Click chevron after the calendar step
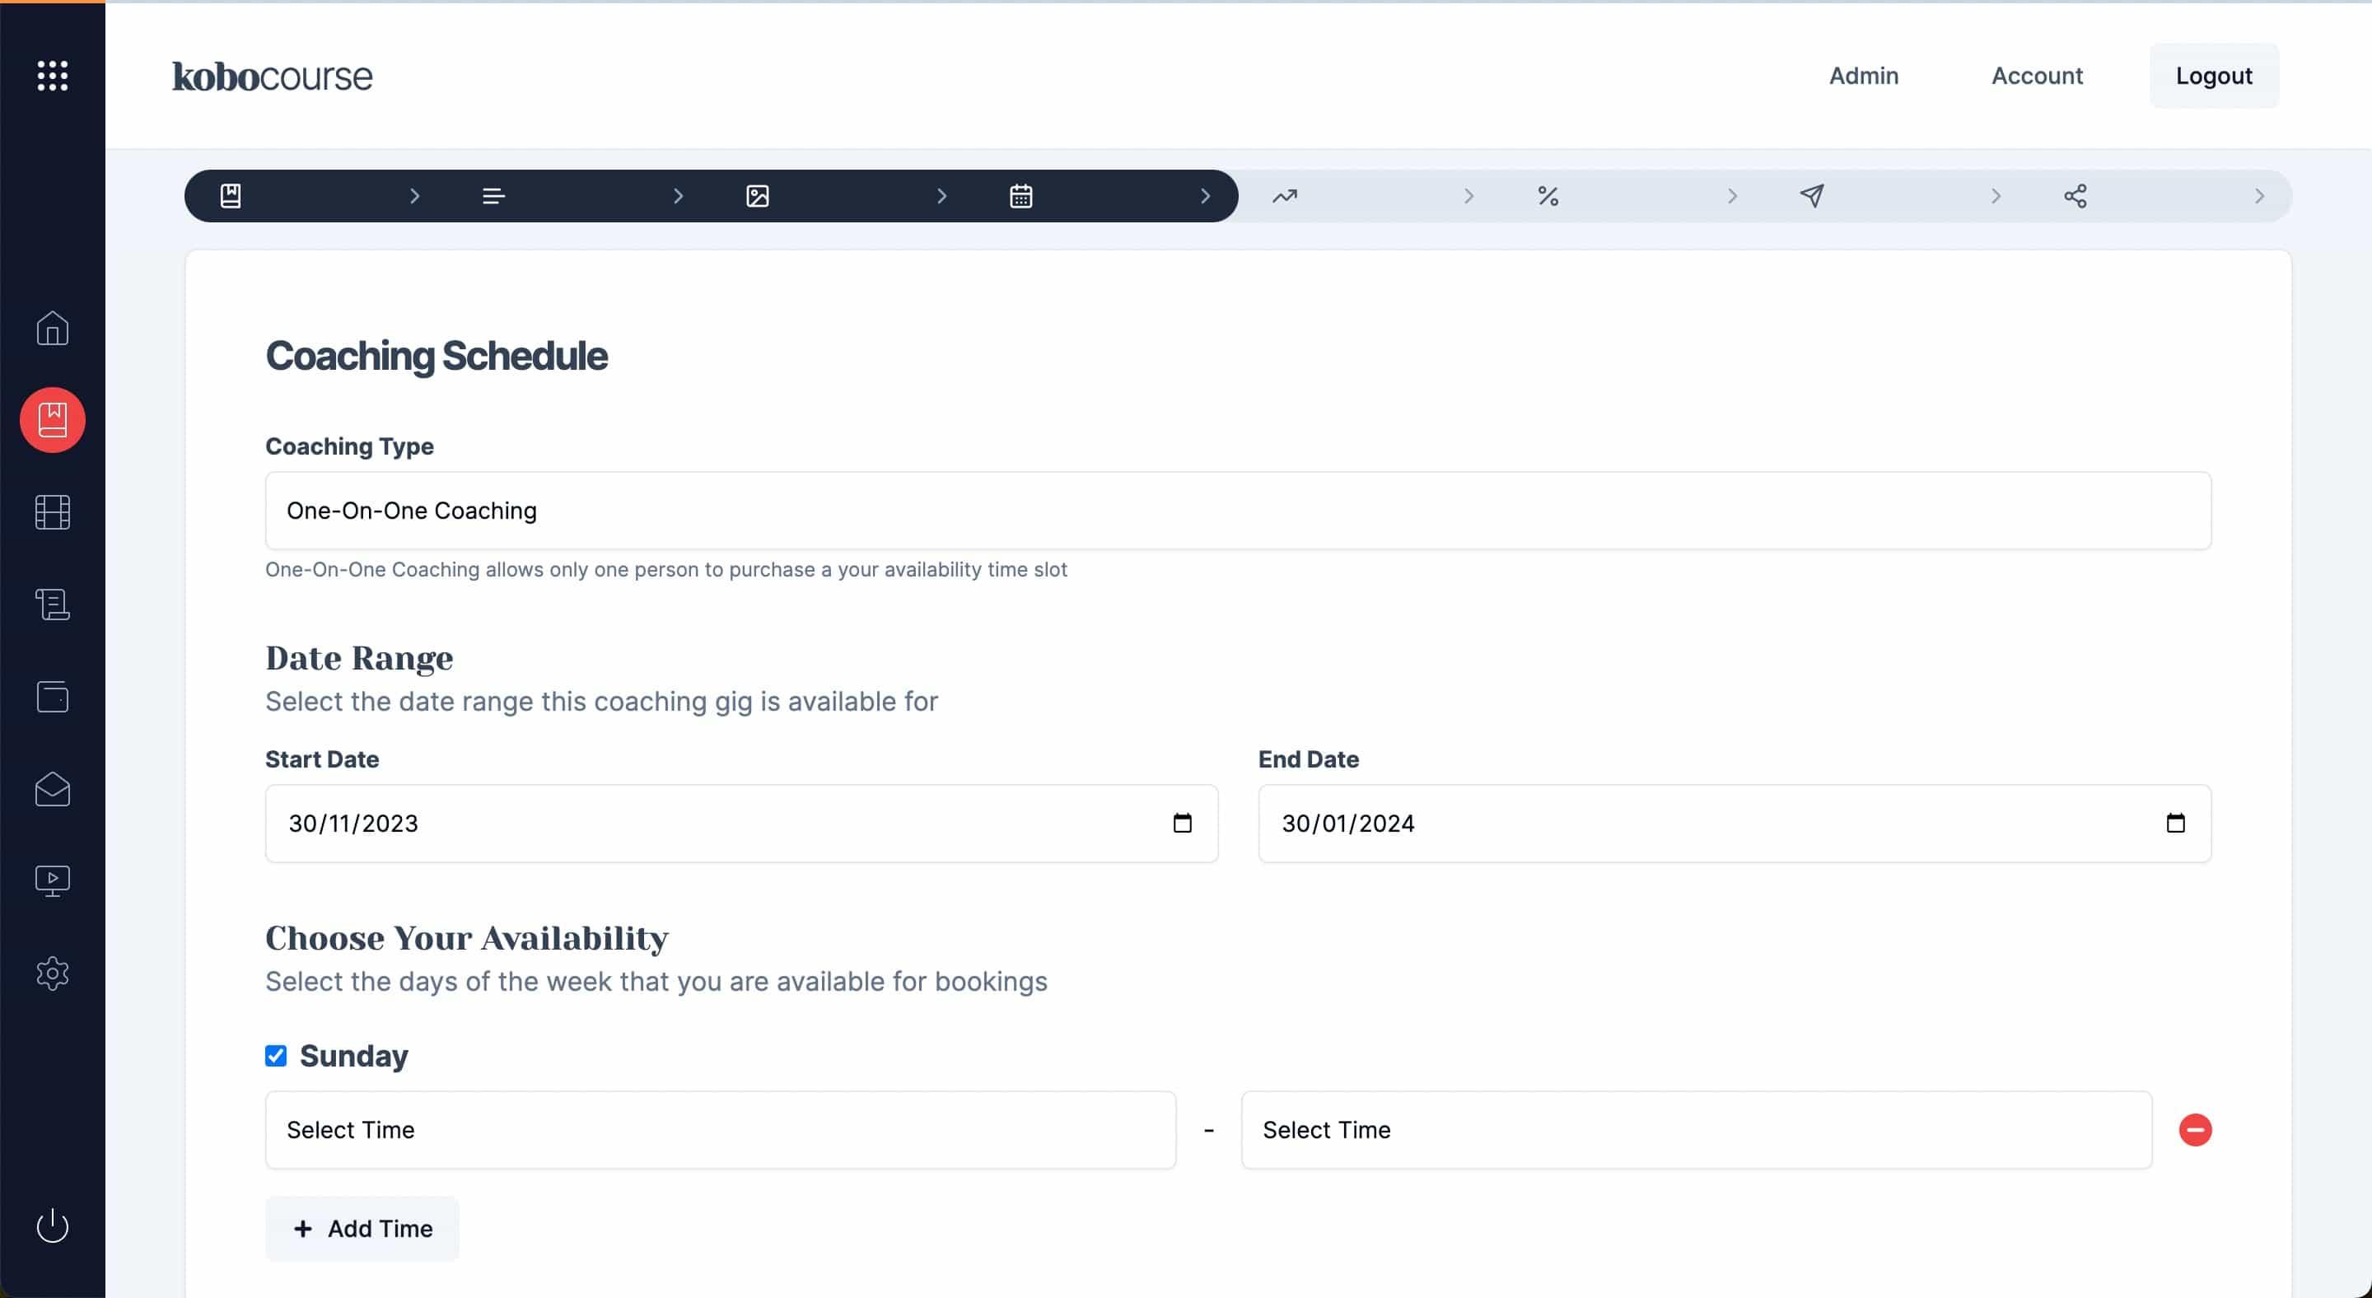 [x=1204, y=196]
